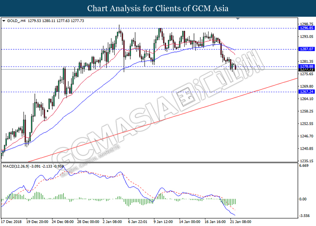Viewport: 316px width, 226px height.
Task: Click the 1275.65 value on price axis
Action: 307,74
